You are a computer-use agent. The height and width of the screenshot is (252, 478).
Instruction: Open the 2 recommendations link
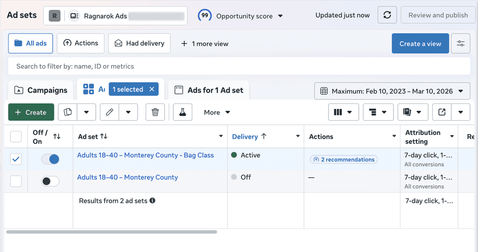344,159
